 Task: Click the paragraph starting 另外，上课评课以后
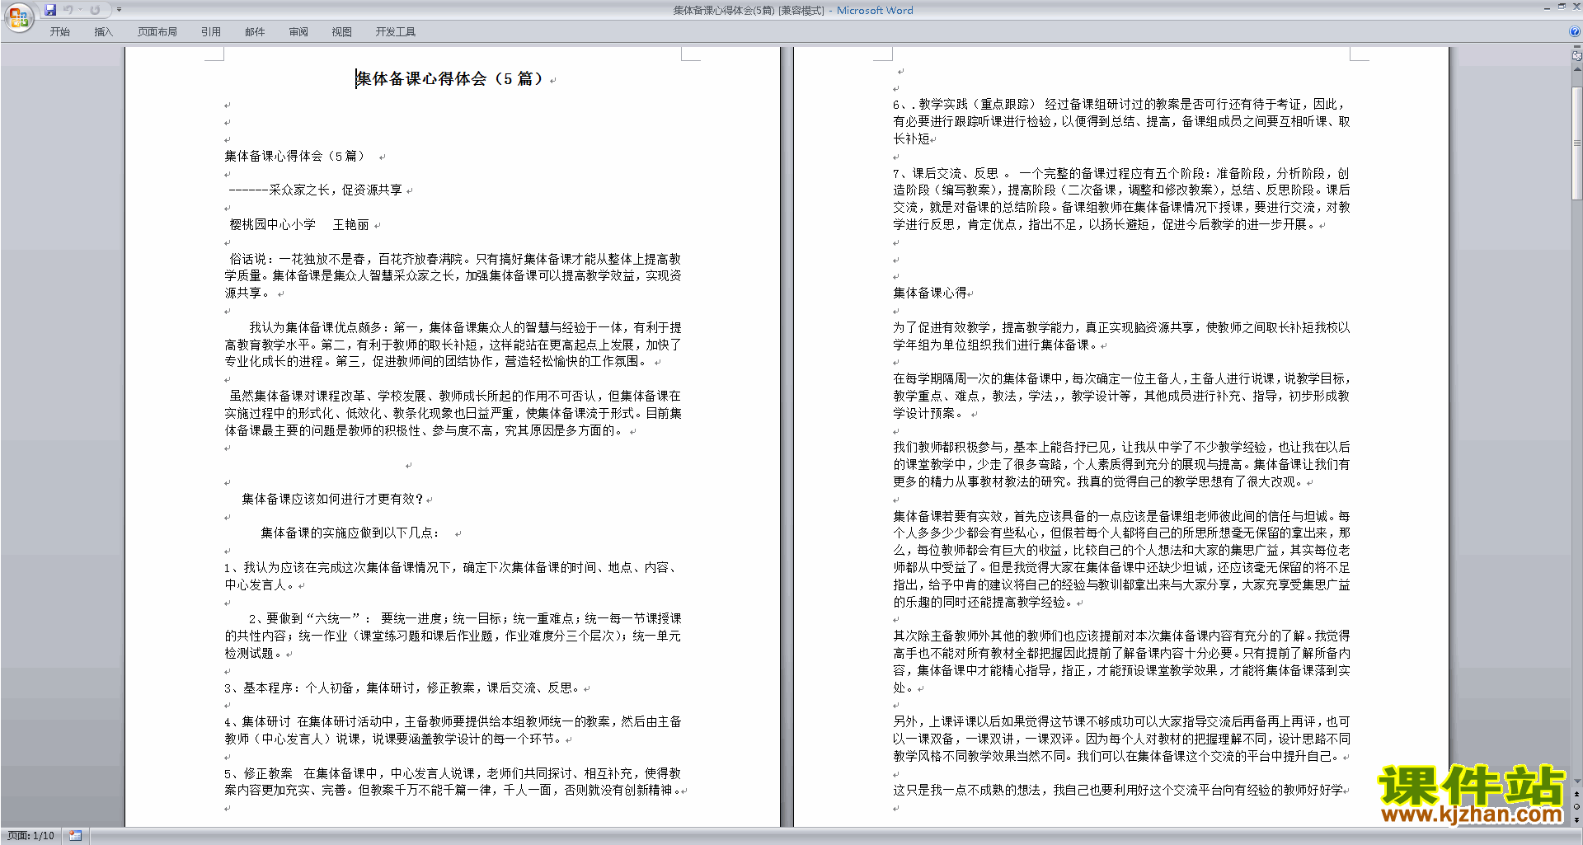click(1121, 739)
